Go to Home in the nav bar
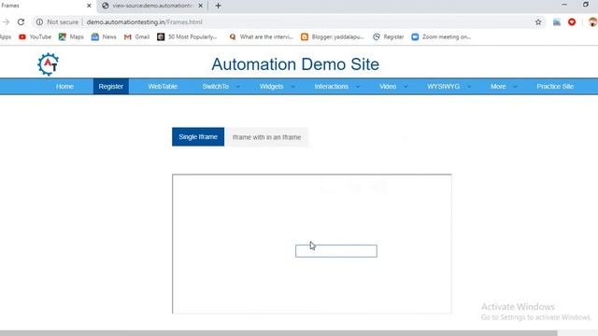This screenshot has width=598, height=336. (x=64, y=87)
